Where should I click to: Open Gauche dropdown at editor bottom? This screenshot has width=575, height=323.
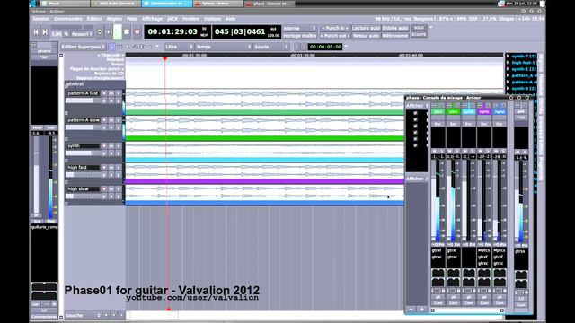click(x=83, y=315)
